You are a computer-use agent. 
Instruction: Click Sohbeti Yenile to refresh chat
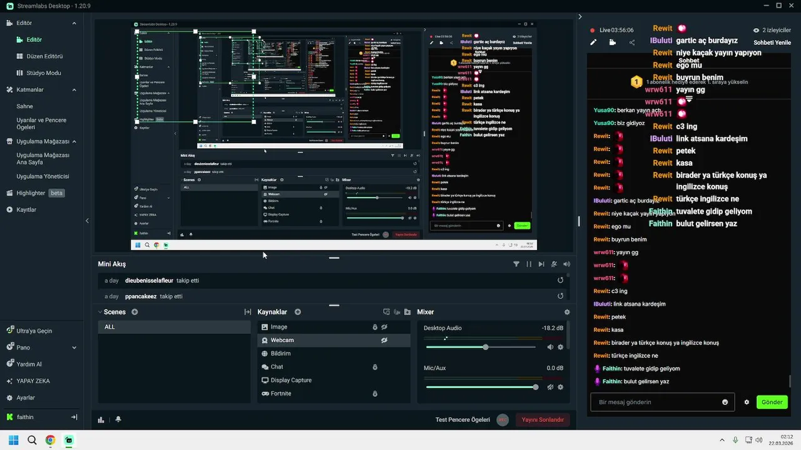click(772, 42)
